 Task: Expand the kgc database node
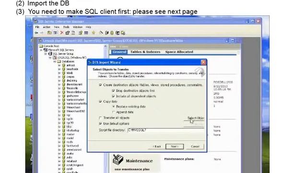pyautogui.click(x=59, y=115)
